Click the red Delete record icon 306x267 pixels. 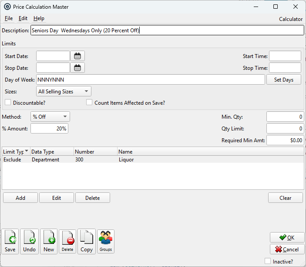[67, 242]
